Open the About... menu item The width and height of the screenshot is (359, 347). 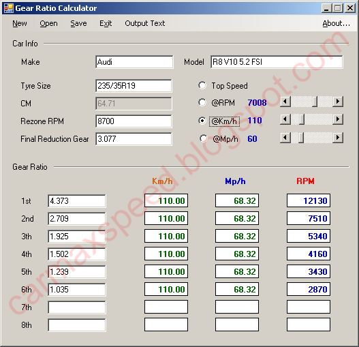coord(336,23)
